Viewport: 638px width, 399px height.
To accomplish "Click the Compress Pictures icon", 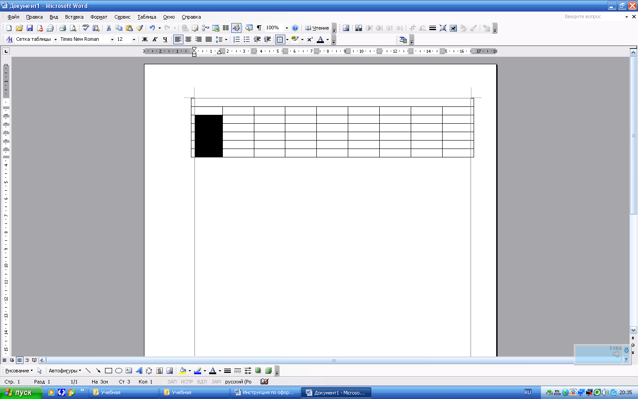I will [443, 28].
